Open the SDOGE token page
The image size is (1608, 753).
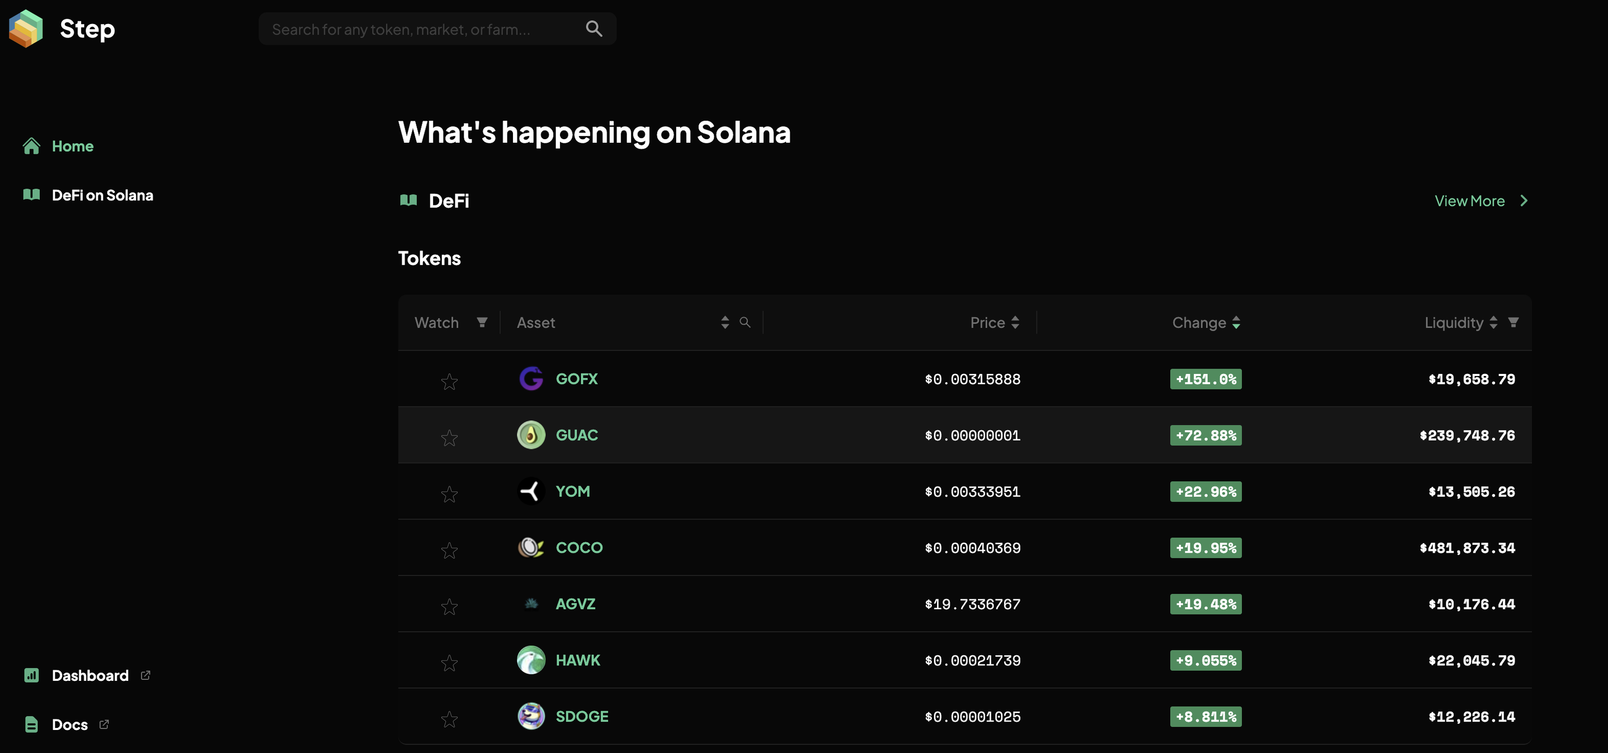(582, 716)
